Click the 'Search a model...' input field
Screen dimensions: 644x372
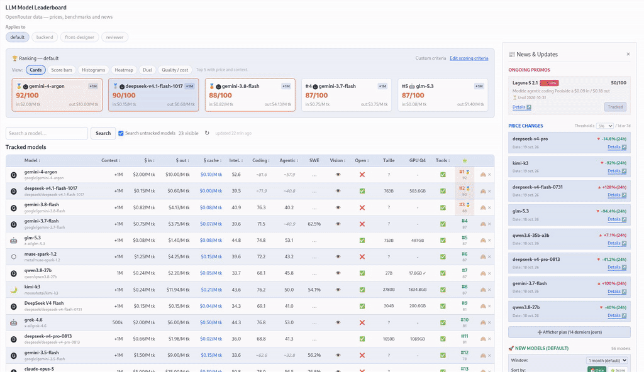[47, 133]
